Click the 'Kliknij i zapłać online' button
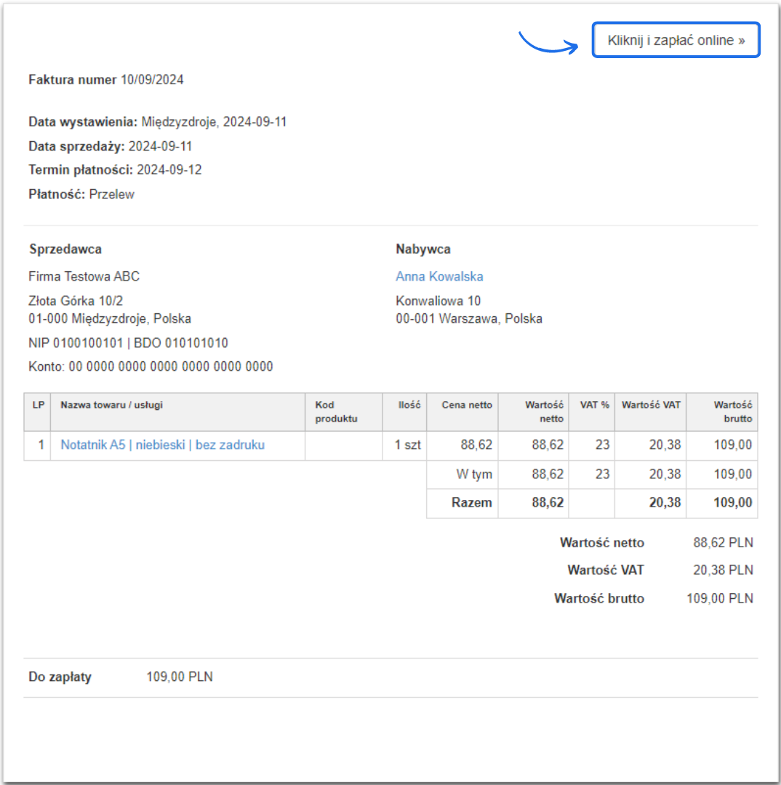This screenshot has width=781, height=785. (676, 40)
